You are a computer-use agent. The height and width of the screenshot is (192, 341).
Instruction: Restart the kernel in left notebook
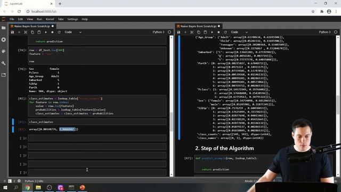click(59, 32)
